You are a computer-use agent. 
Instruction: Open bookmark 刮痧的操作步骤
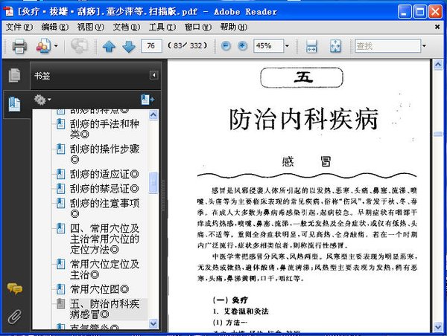104,154
